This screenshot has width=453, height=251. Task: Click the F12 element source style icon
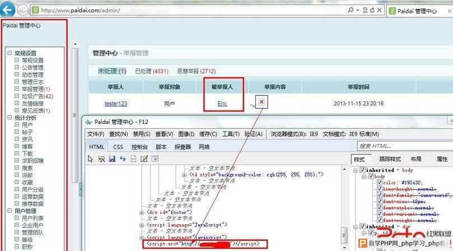coord(133,159)
